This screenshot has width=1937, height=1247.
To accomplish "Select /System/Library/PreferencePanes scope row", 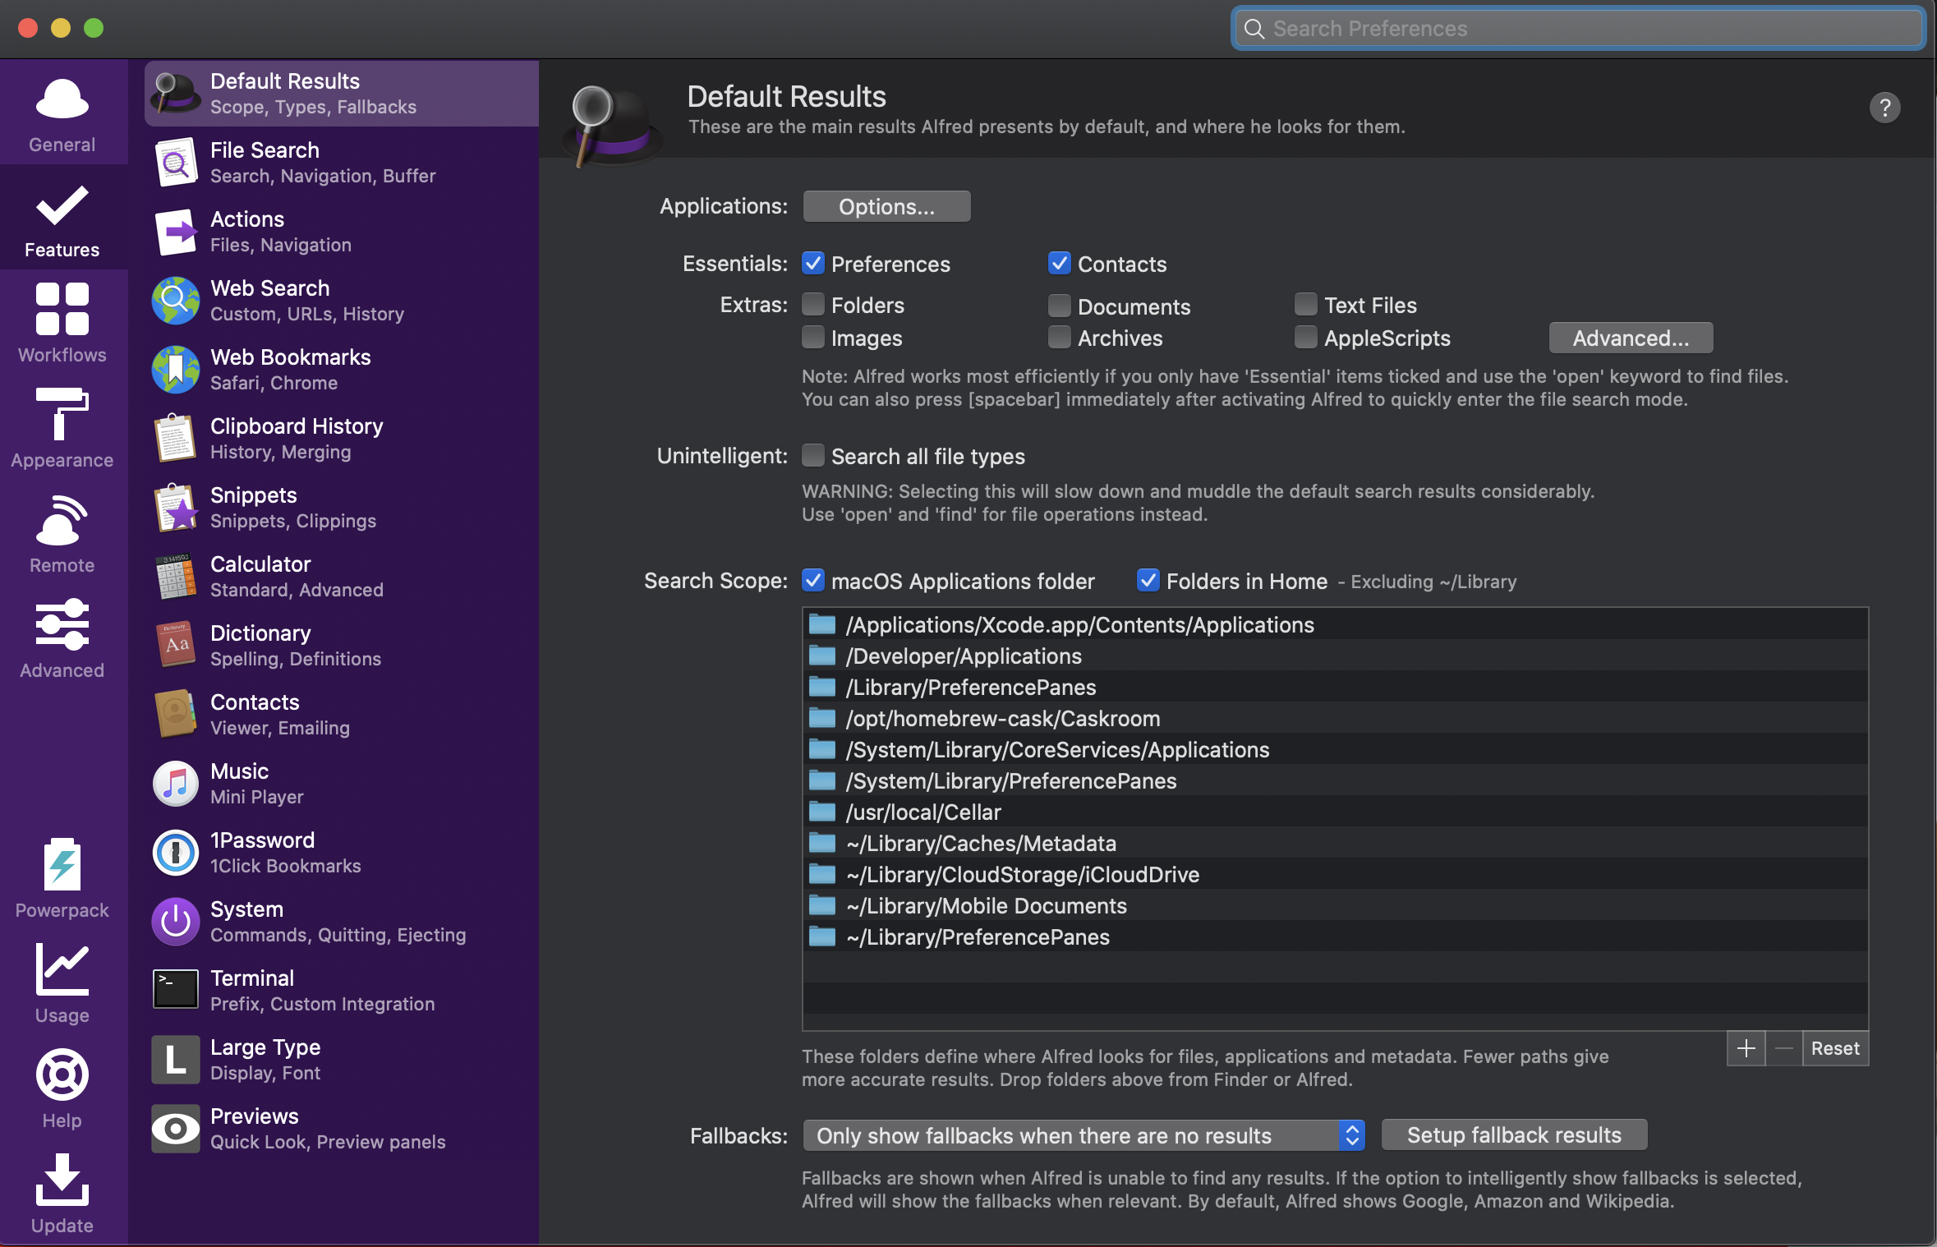I will pyautogui.click(x=1335, y=780).
